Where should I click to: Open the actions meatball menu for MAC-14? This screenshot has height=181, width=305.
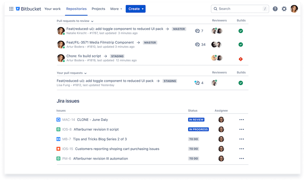point(242,119)
